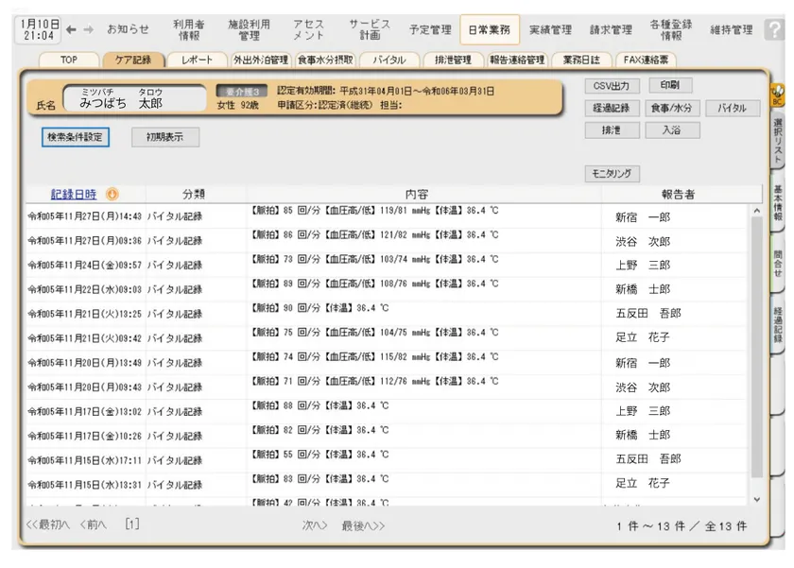Click the CSV出力 button
The height and width of the screenshot is (568, 794).
(x=613, y=86)
